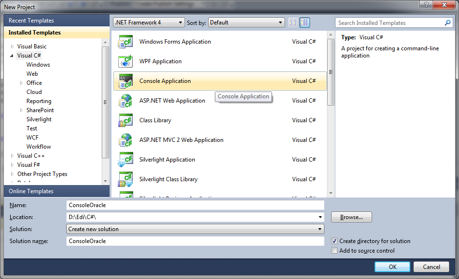
Task: Expand the Visual C++ tree node
Action: [12, 156]
